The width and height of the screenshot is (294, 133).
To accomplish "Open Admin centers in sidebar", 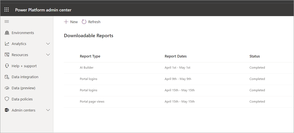I will 23,110.
